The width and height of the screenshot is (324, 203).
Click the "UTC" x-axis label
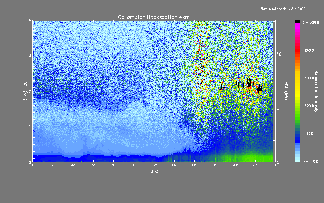pyautogui.click(x=154, y=171)
